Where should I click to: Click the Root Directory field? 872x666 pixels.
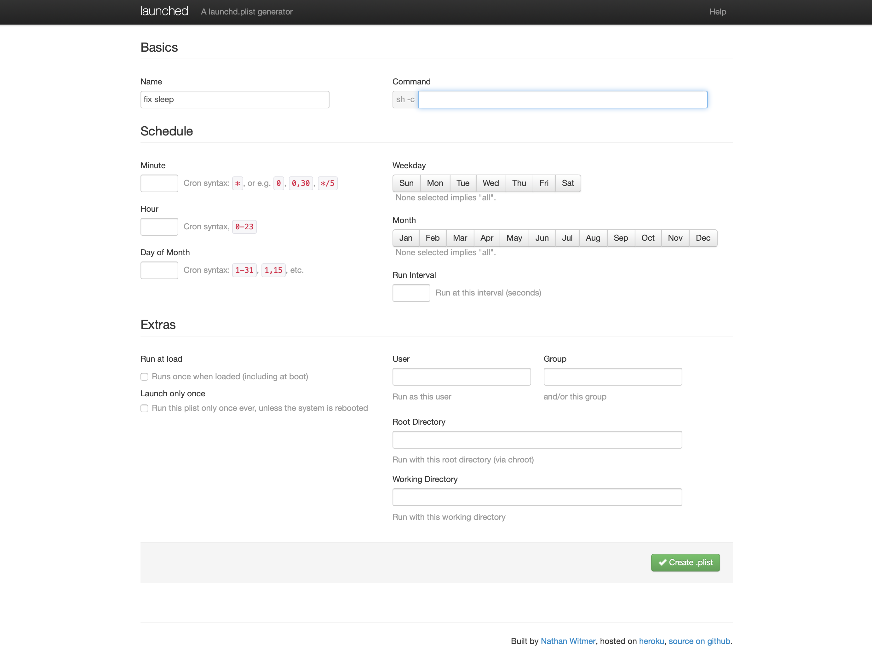[x=537, y=439]
